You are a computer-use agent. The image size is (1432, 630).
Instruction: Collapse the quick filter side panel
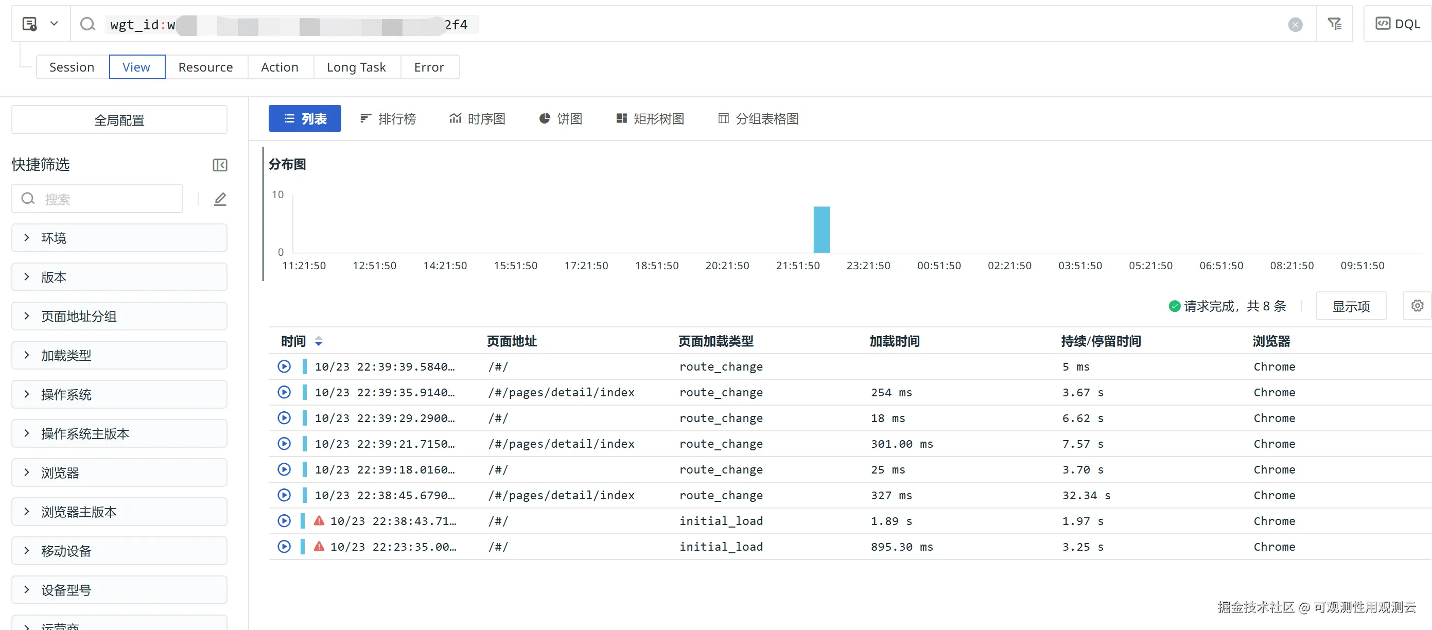click(220, 165)
